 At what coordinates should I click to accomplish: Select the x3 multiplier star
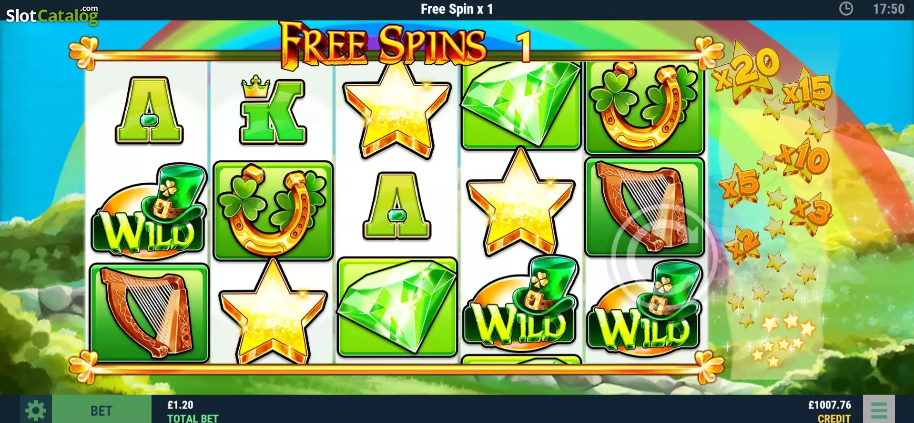tap(812, 213)
